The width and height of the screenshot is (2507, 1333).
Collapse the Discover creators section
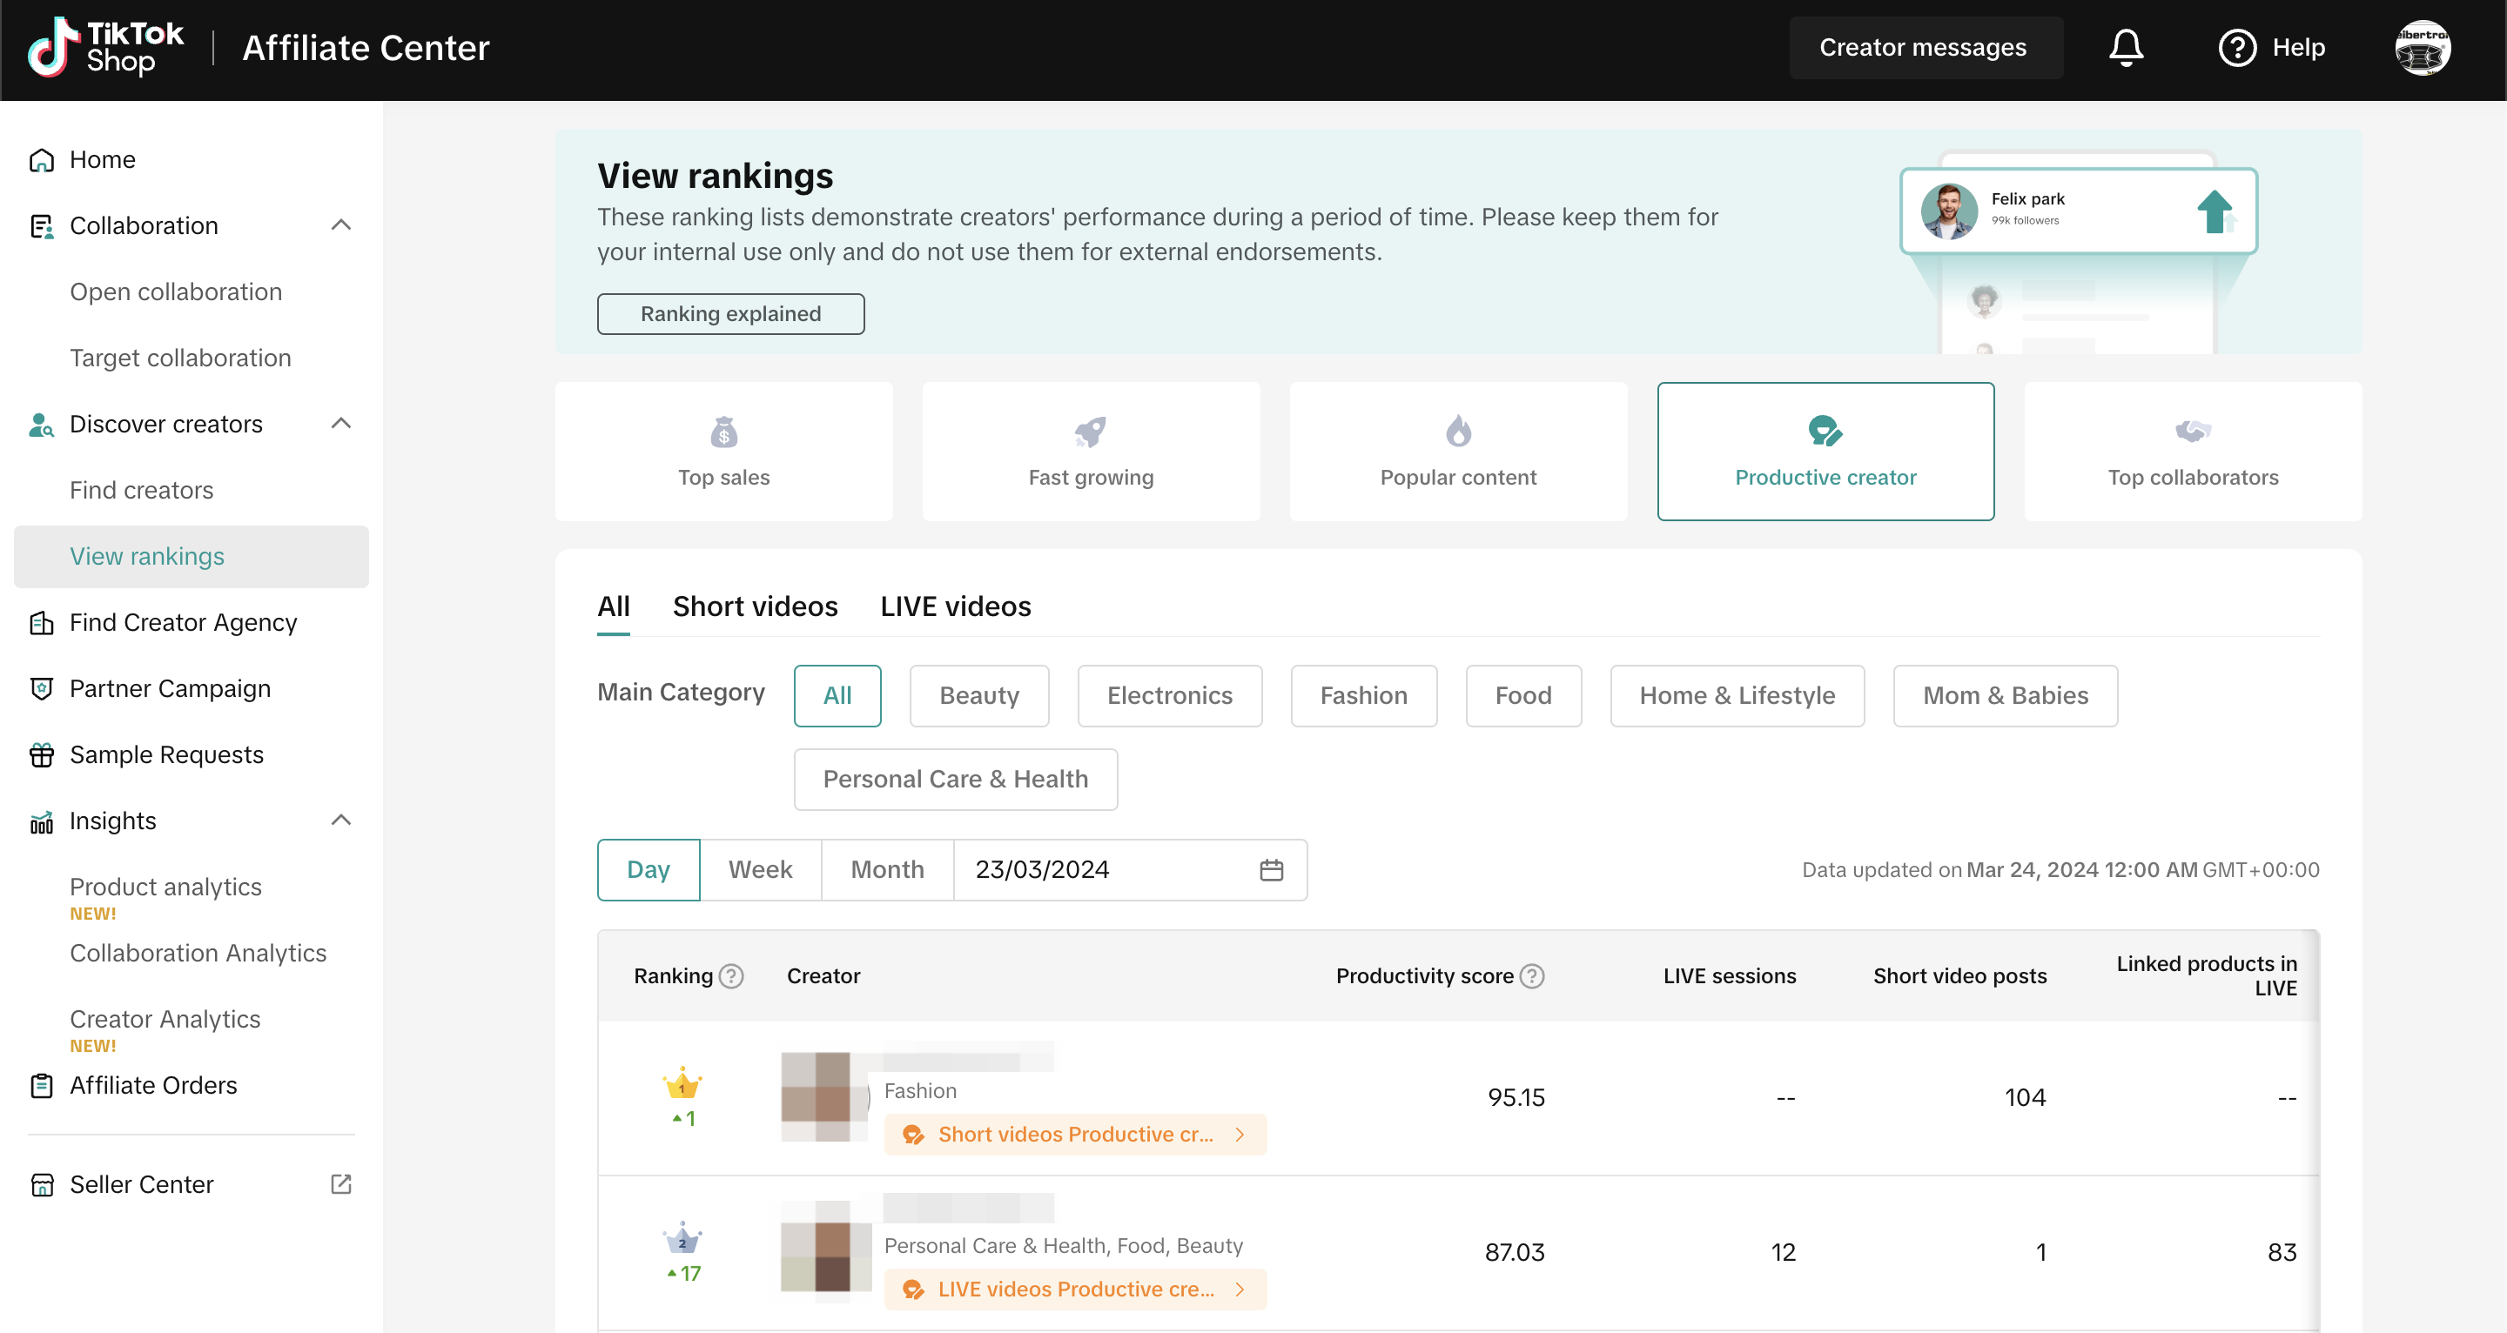tap(340, 423)
